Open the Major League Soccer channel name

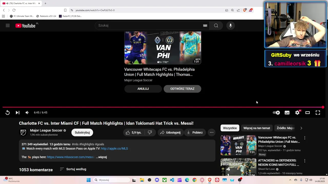(46, 130)
